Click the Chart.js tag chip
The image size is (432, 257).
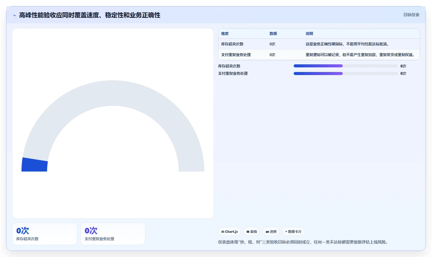[x=229, y=232]
